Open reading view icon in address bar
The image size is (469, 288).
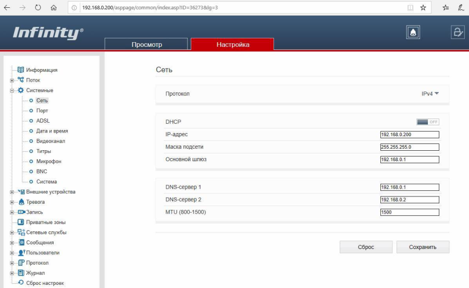click(x=411, y=8)
